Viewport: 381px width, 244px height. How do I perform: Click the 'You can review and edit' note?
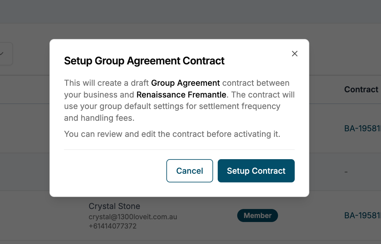(172, 134)
